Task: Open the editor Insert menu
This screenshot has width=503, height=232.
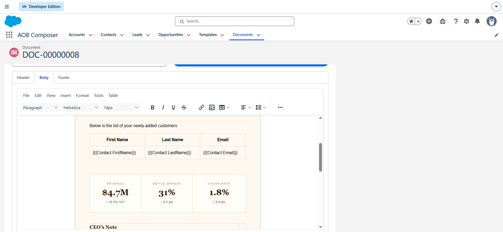Action: [x=65, y=96]
